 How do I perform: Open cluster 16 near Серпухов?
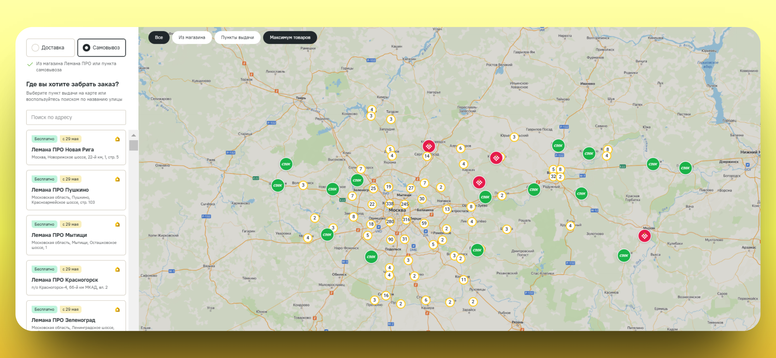[386, 296]
